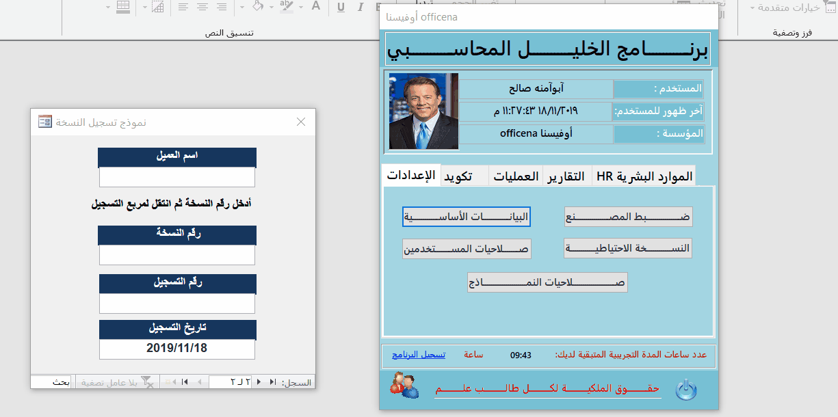Screen dimensions: 838x417
Task: Click the blue power exit icon
Action: point(685,389)
